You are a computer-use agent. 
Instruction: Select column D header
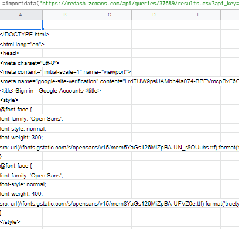[x=154, y=15]
